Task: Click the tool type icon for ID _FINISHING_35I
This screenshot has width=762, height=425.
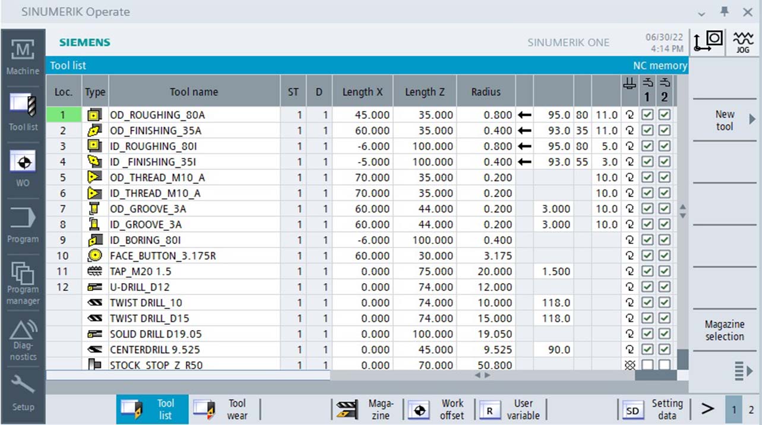Action: pyautogui.click(x=94, y=161)
